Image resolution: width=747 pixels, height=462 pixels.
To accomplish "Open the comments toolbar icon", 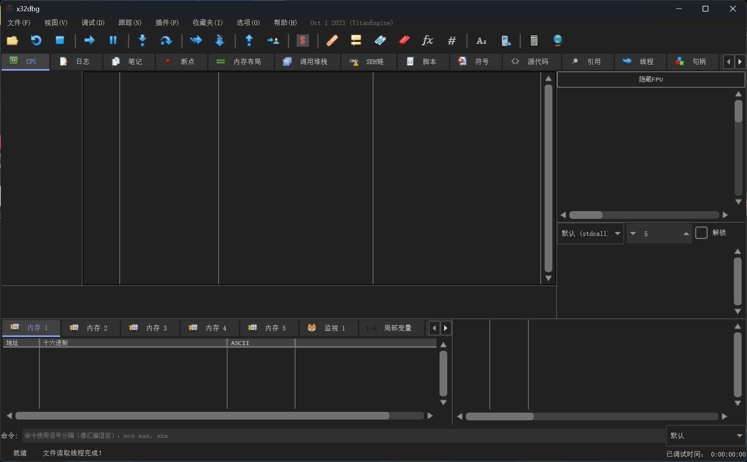I will tap(356, 40).
